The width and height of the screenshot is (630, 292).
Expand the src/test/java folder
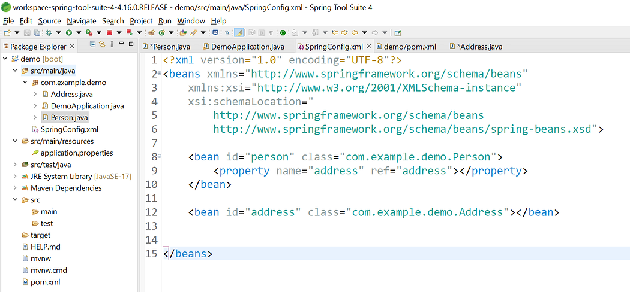tap(15, 165)
